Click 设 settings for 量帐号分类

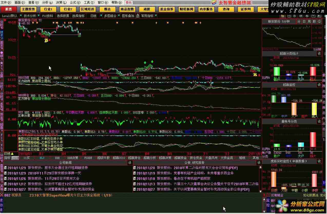(319, 121)
